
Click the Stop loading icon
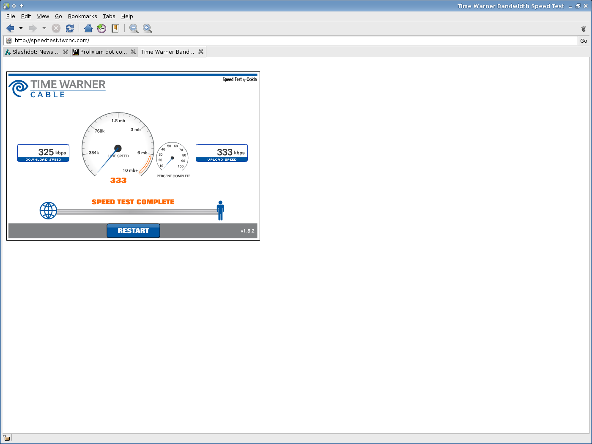tap(56, 28)
